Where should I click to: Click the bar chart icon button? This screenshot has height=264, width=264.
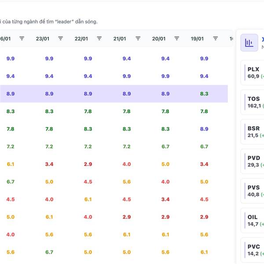click(x=249, y=43)
